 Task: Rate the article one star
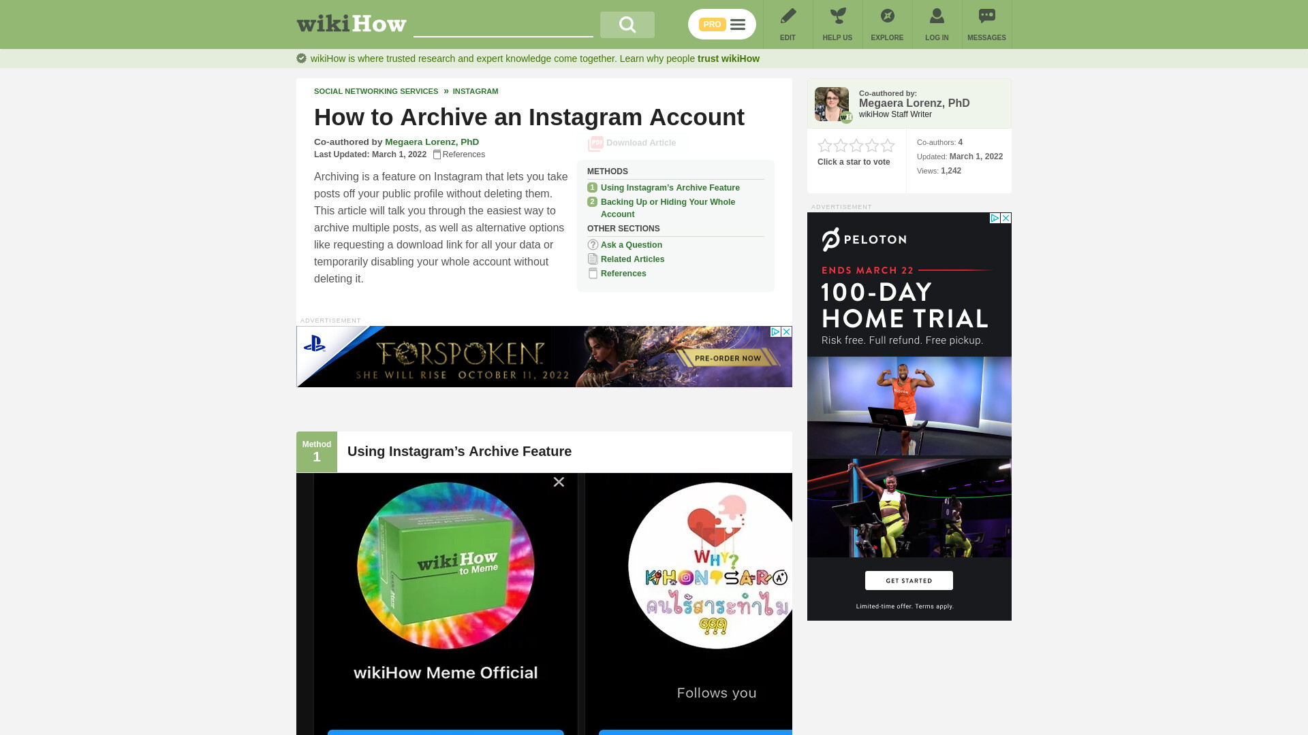825,146
